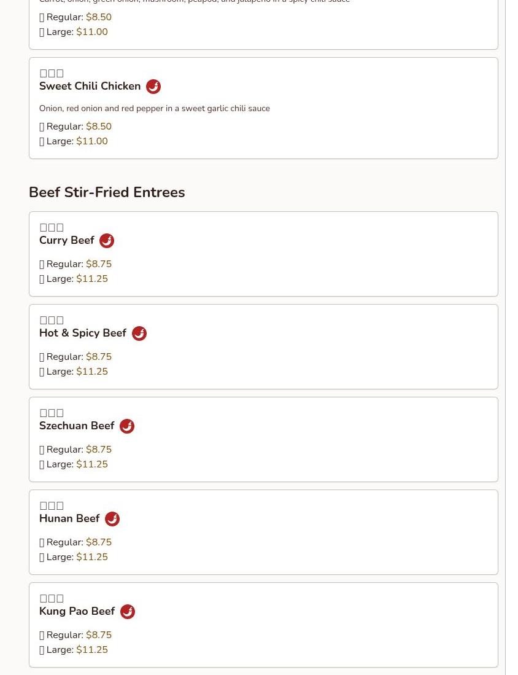Choose Regular $8.50 for Sweet Chili Chicken

point(75,126)
